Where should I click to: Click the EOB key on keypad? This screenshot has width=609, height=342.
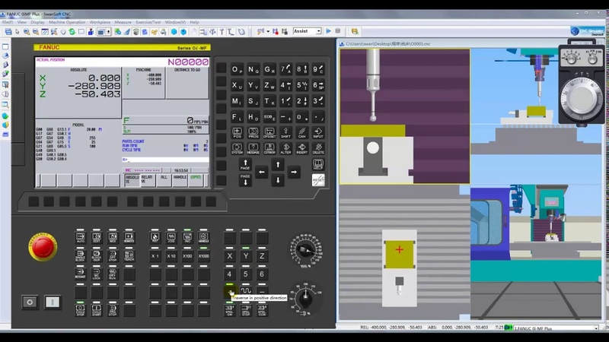tap(269, 117)
